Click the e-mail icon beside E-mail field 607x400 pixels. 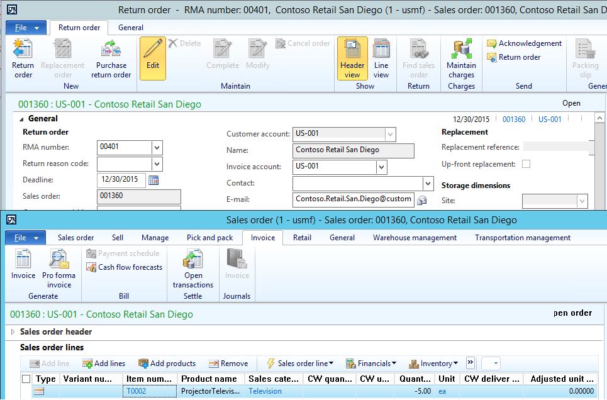422,200
